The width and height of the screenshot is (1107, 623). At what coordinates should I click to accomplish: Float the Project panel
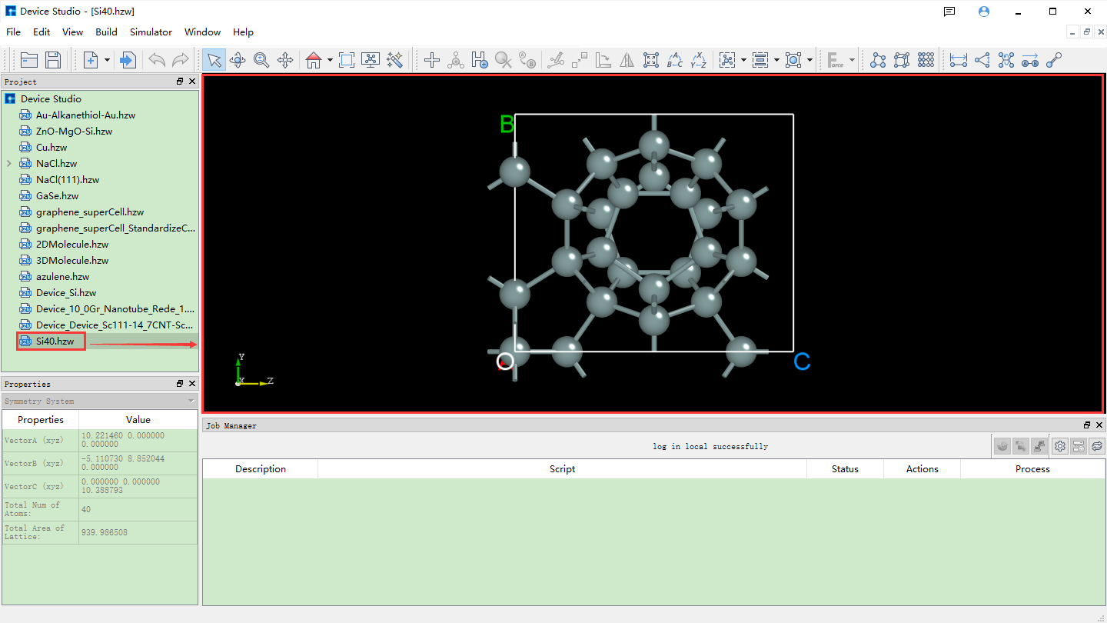(180, 82)
